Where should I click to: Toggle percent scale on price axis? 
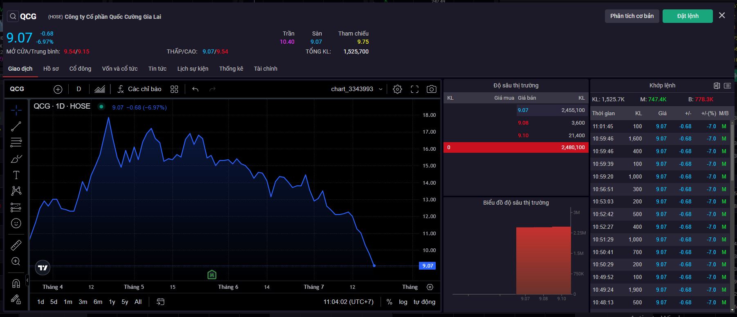coord(390,302)
